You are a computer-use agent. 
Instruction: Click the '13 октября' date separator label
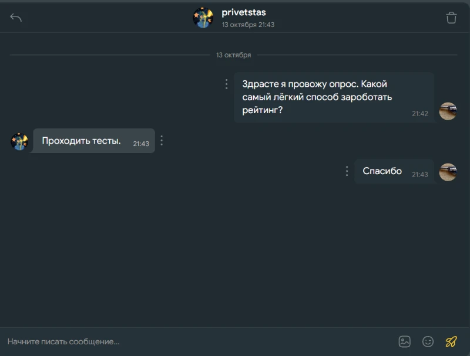[x=233, y=55]
